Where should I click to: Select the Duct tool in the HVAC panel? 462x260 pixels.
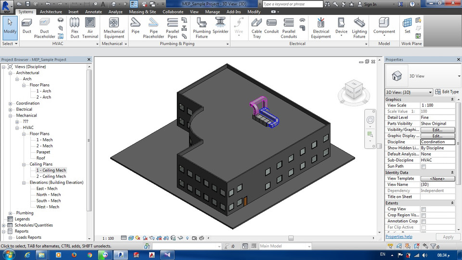[x=27, y=27]
